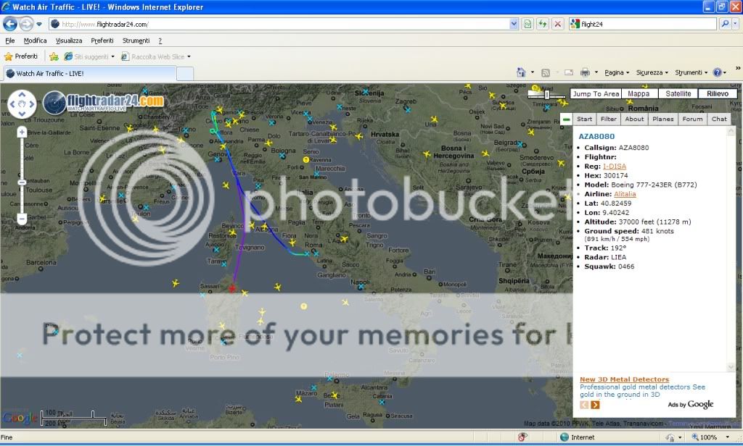Click the AZA8080 flight heading
The height and width of the screenshot is (446, 743).
click(x=596, y=136)
